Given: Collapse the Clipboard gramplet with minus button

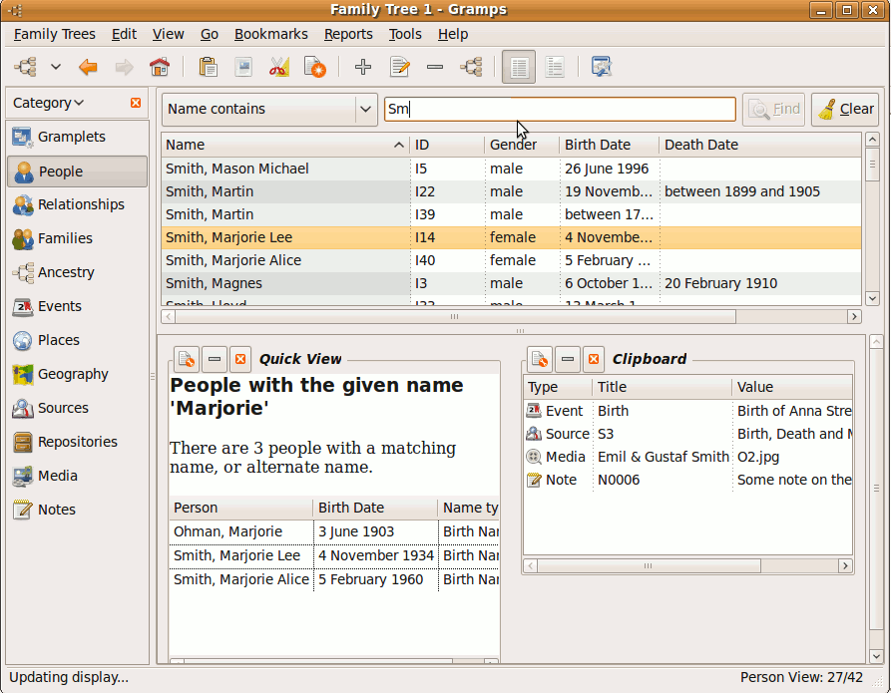Looking at the screenshot, I should tap(567, 359).
